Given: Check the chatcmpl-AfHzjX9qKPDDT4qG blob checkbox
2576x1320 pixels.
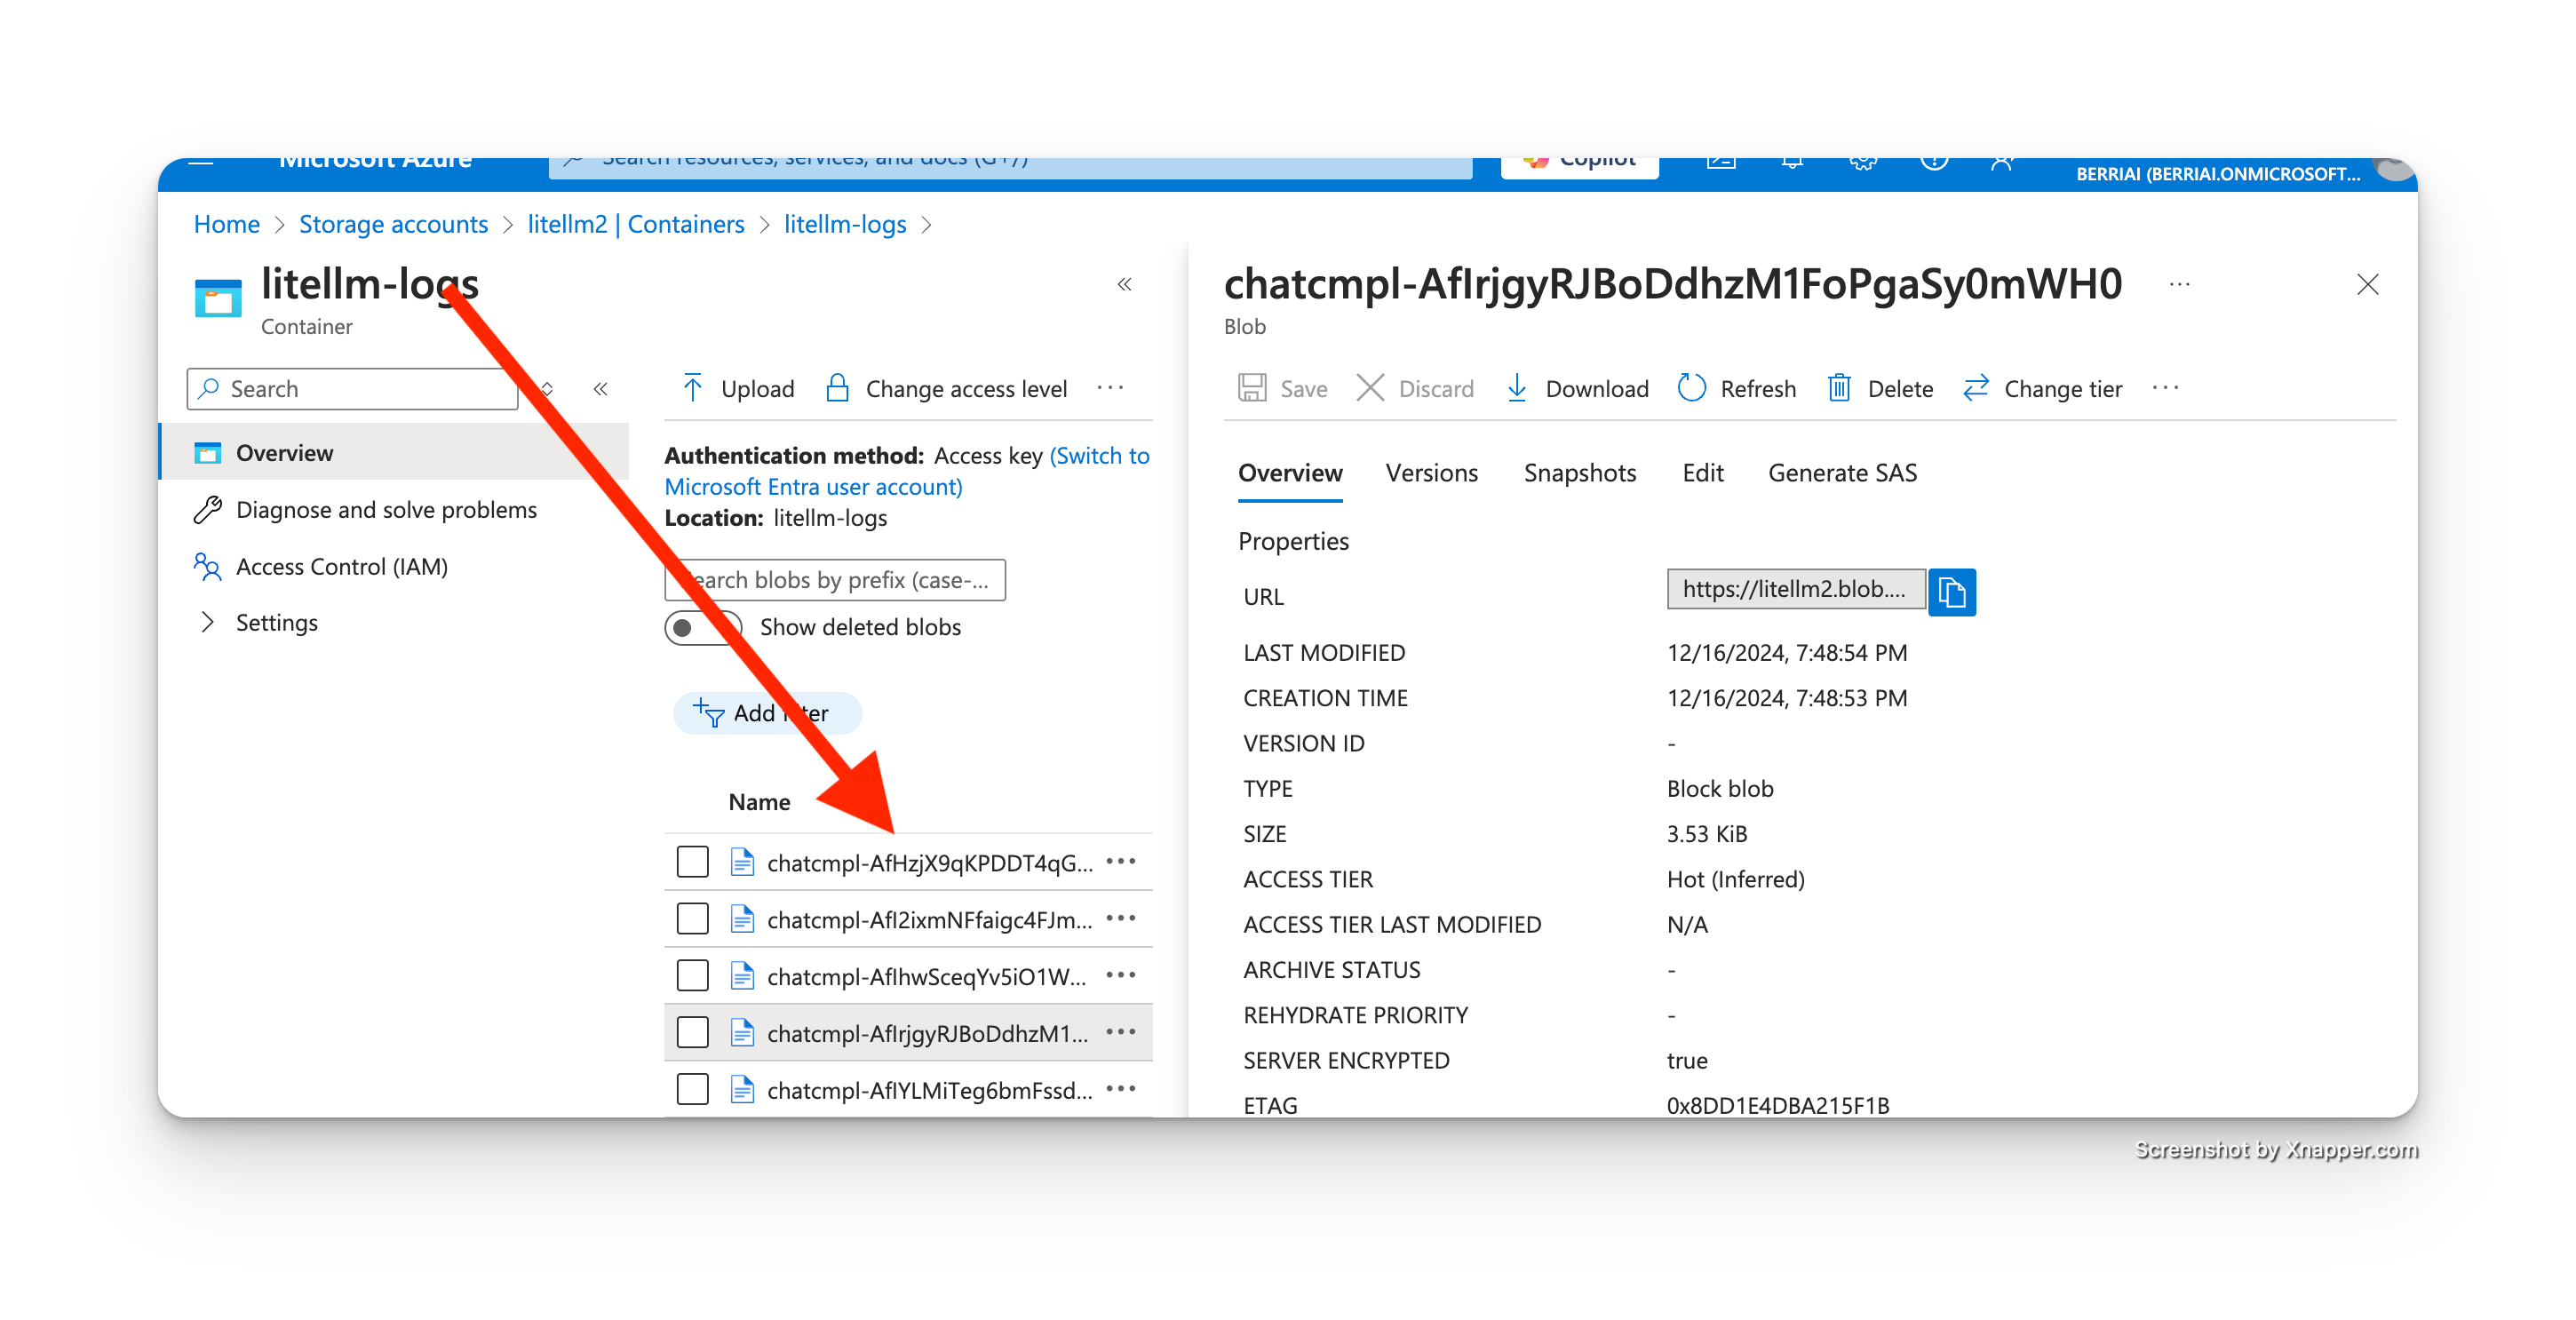Looking at the screenshot, I should pyautogui.click(x=692, y=862).
